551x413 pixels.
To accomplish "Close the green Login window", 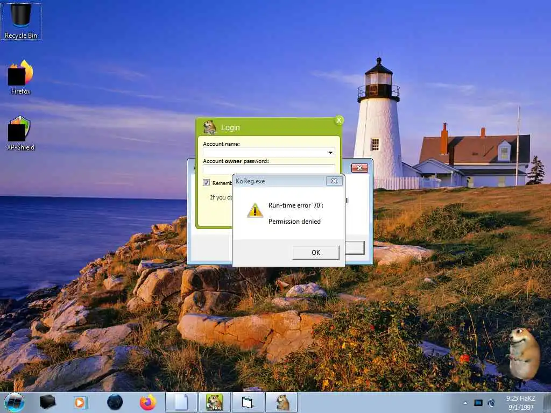I will [x=339, y=120].
